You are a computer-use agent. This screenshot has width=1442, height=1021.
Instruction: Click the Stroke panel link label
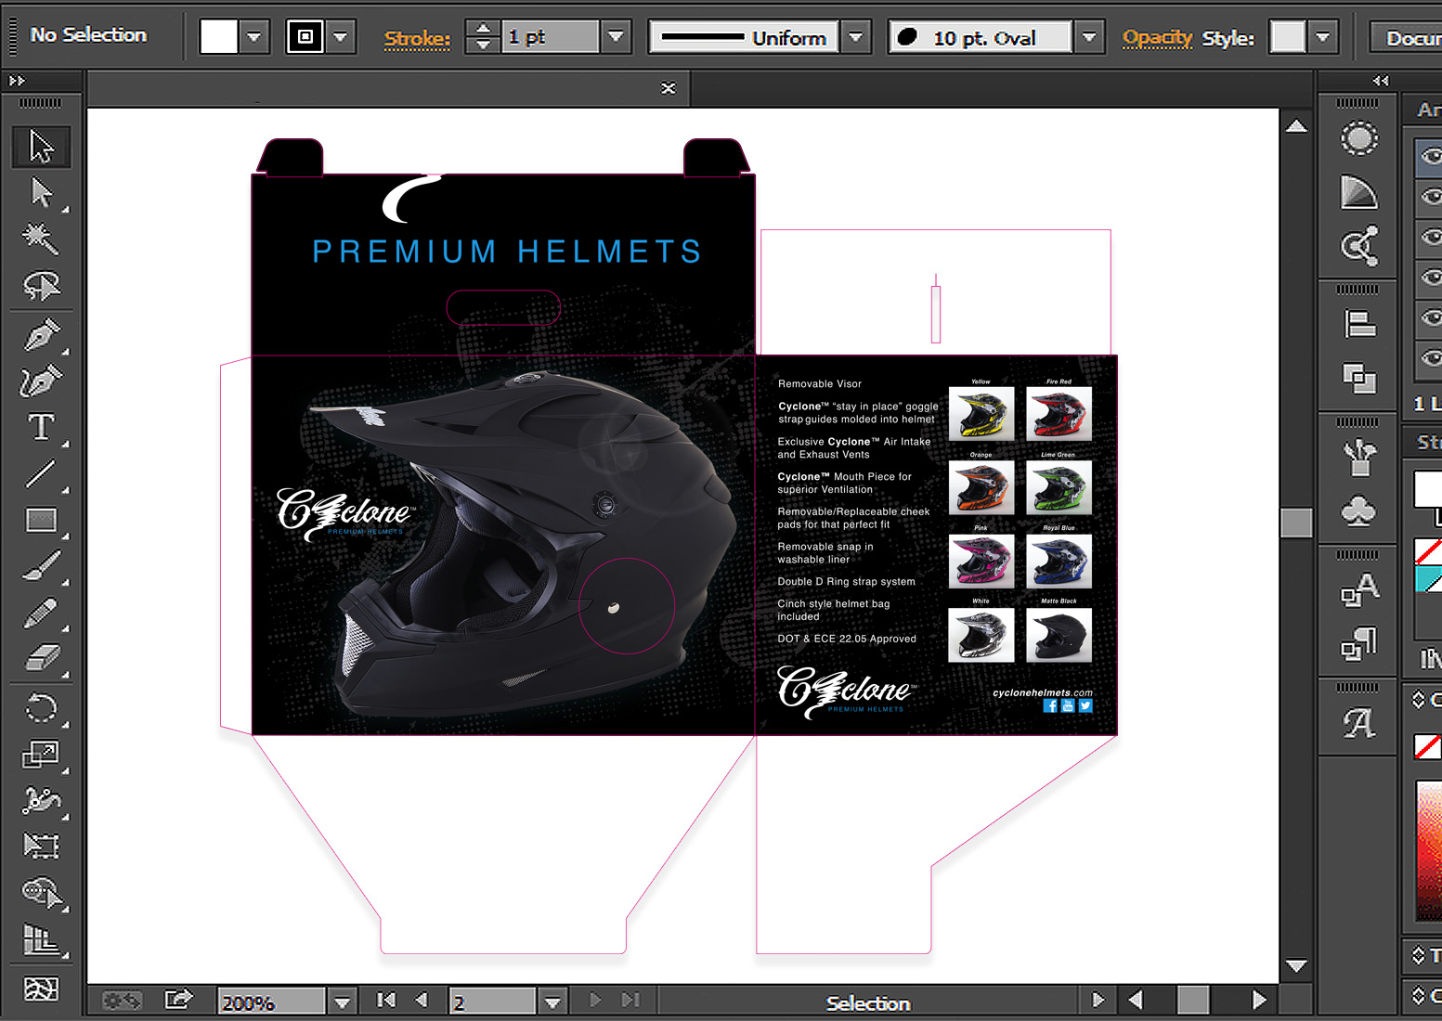(x=417, y=39)
